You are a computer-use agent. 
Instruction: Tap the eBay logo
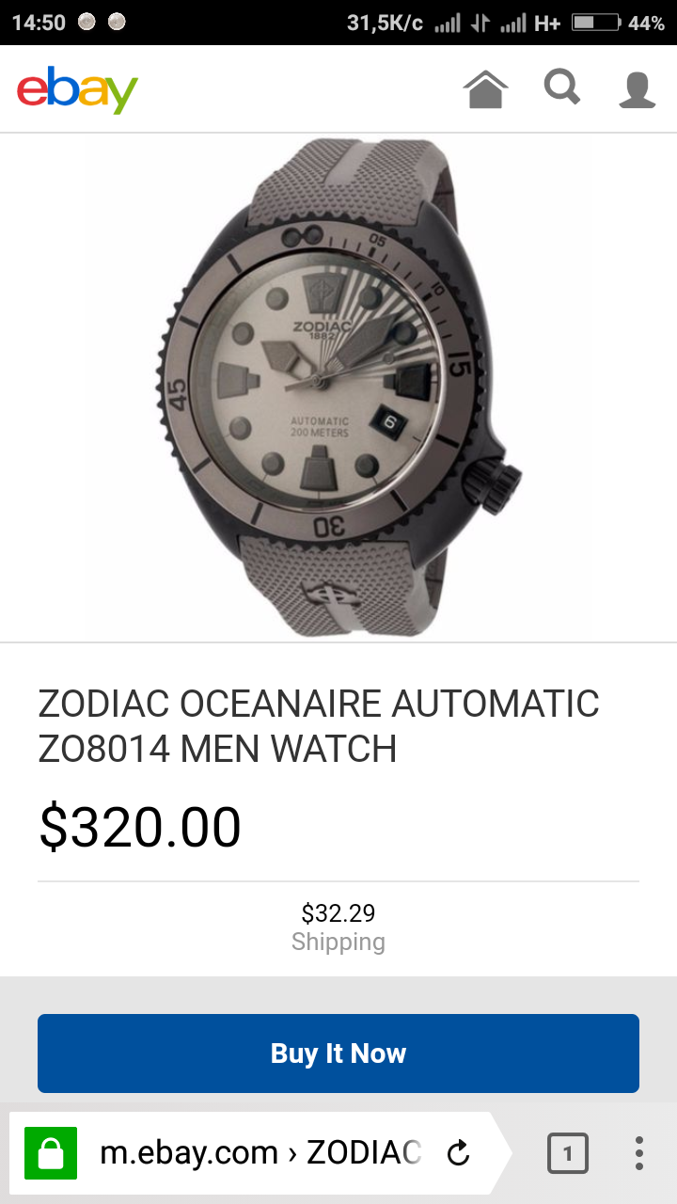(x=77, y=91)
